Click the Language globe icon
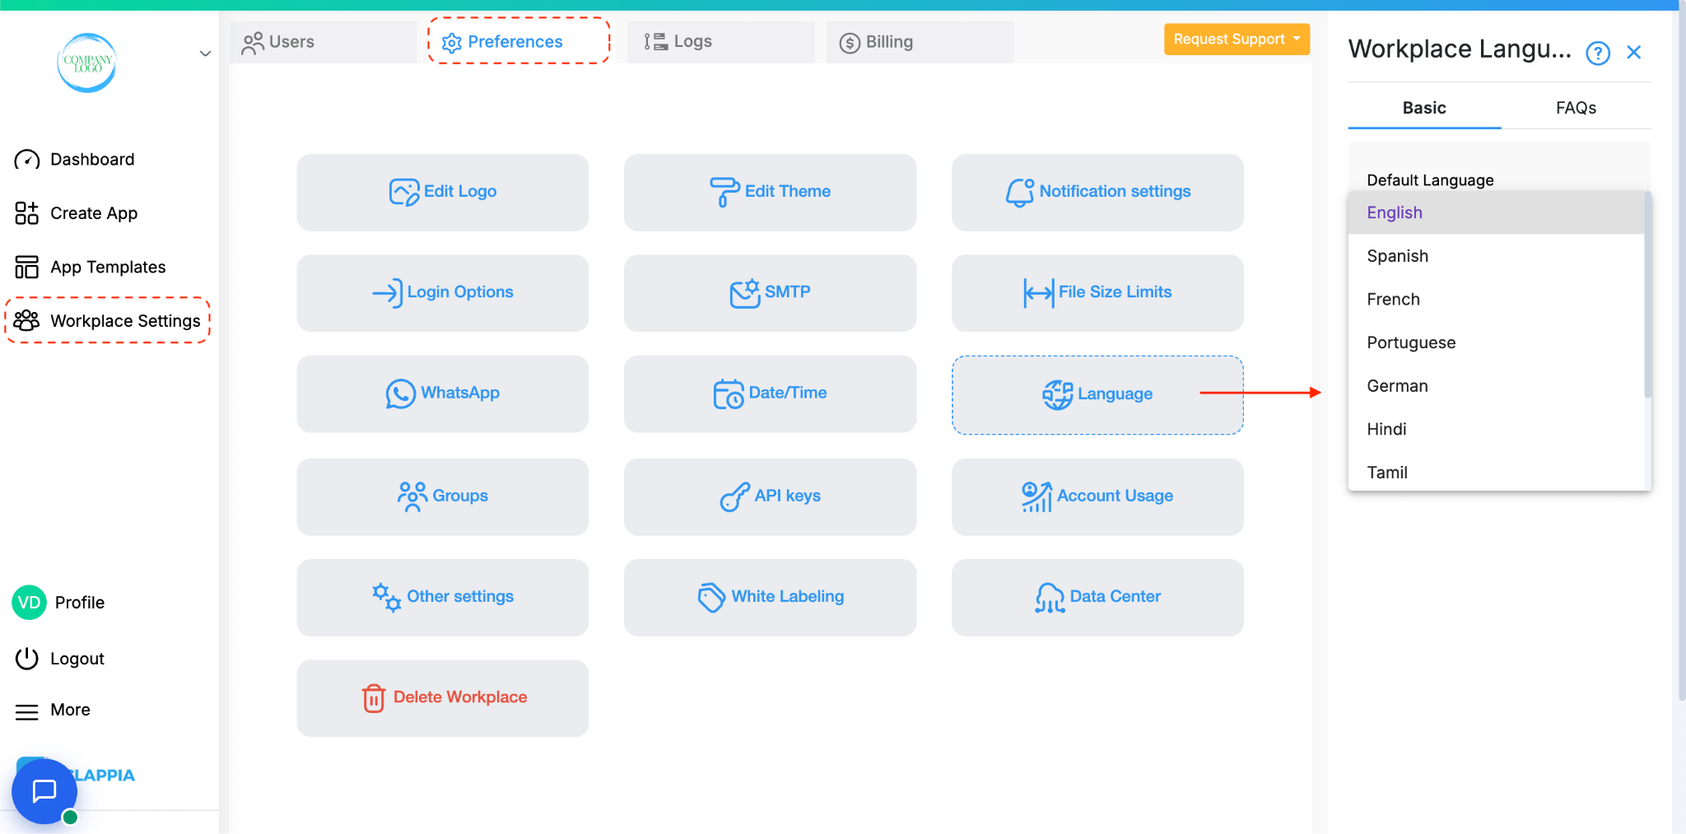The image size is (1686, 834). (x=1058, y=394)
